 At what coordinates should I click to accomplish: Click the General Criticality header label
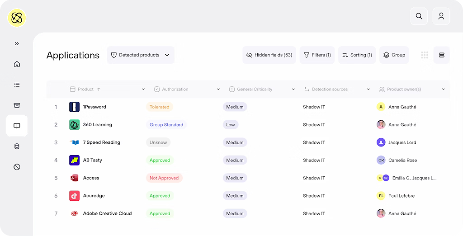(255, 89)
